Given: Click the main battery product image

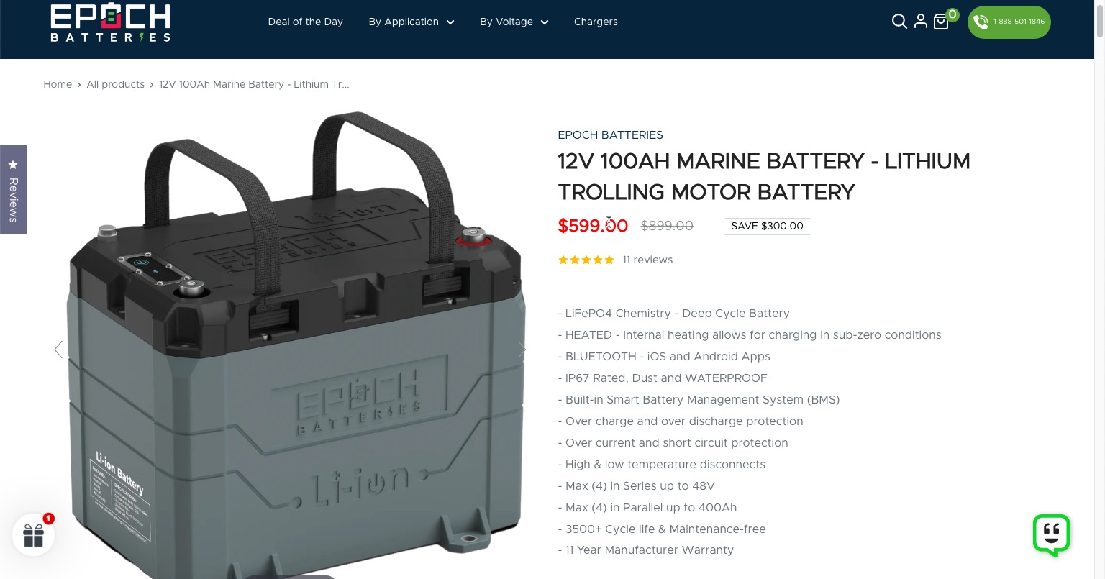Looking at the screenshot, I should (x=295, y=345).
